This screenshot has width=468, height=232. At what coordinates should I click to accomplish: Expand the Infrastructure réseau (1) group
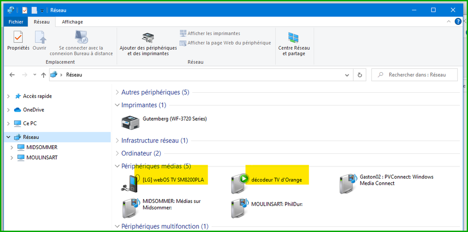117,141
